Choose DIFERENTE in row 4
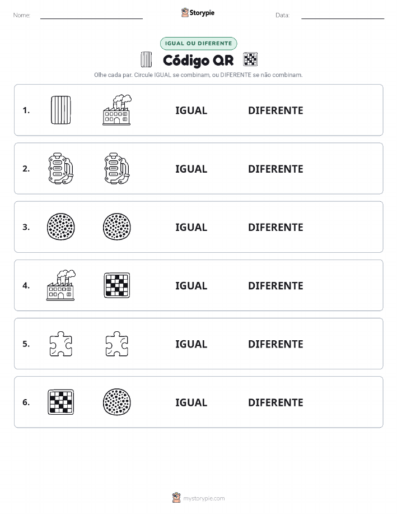 275,285
